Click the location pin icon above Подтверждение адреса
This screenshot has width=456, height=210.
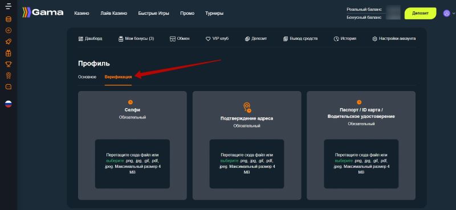point(247,108)
